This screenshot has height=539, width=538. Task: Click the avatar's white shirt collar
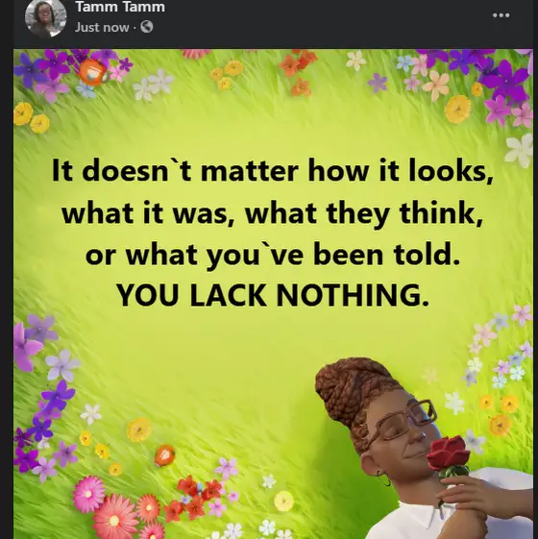point(418,517)
